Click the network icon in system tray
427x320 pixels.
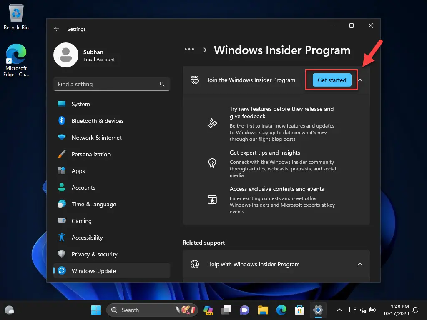click(x=353, y=310)
